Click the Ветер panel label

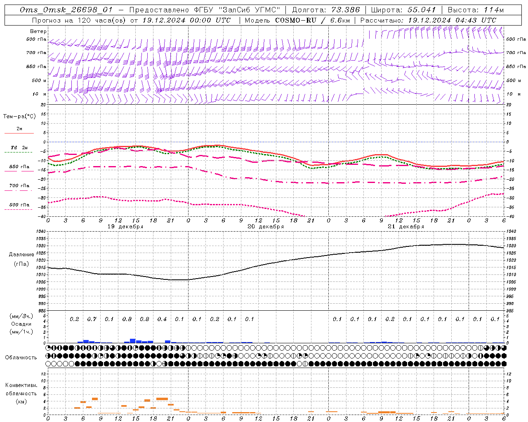pyautogui.click(x=38, y=31)
